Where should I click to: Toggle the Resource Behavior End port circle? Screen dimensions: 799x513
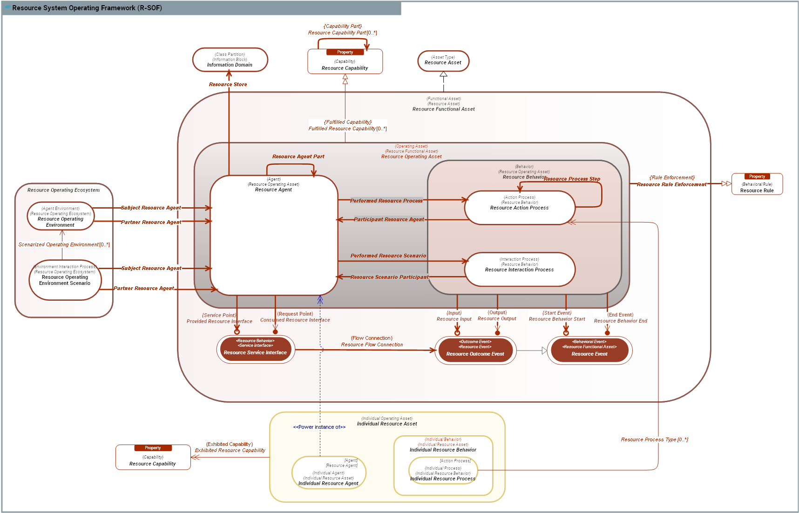pyautogui.click(x=608, y=334)
